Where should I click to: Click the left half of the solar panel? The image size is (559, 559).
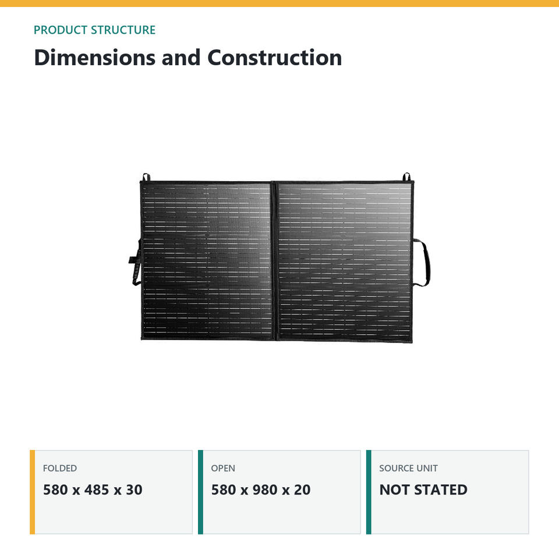click(x=207, y=261)
